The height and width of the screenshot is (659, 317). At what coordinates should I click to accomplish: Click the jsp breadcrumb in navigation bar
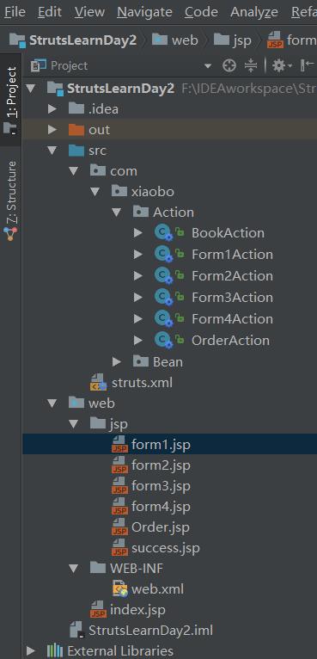[x=232, y=40]
